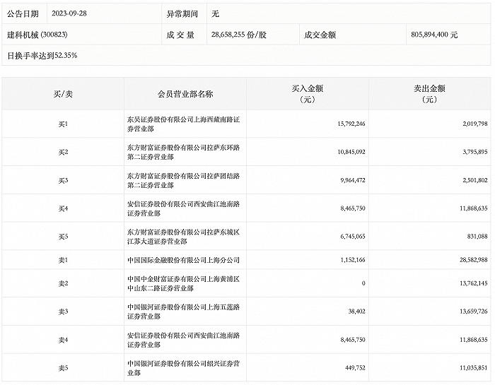Select buy amount 1,152,166
This screenshot has width=495, height=385.
click(353, 260)
